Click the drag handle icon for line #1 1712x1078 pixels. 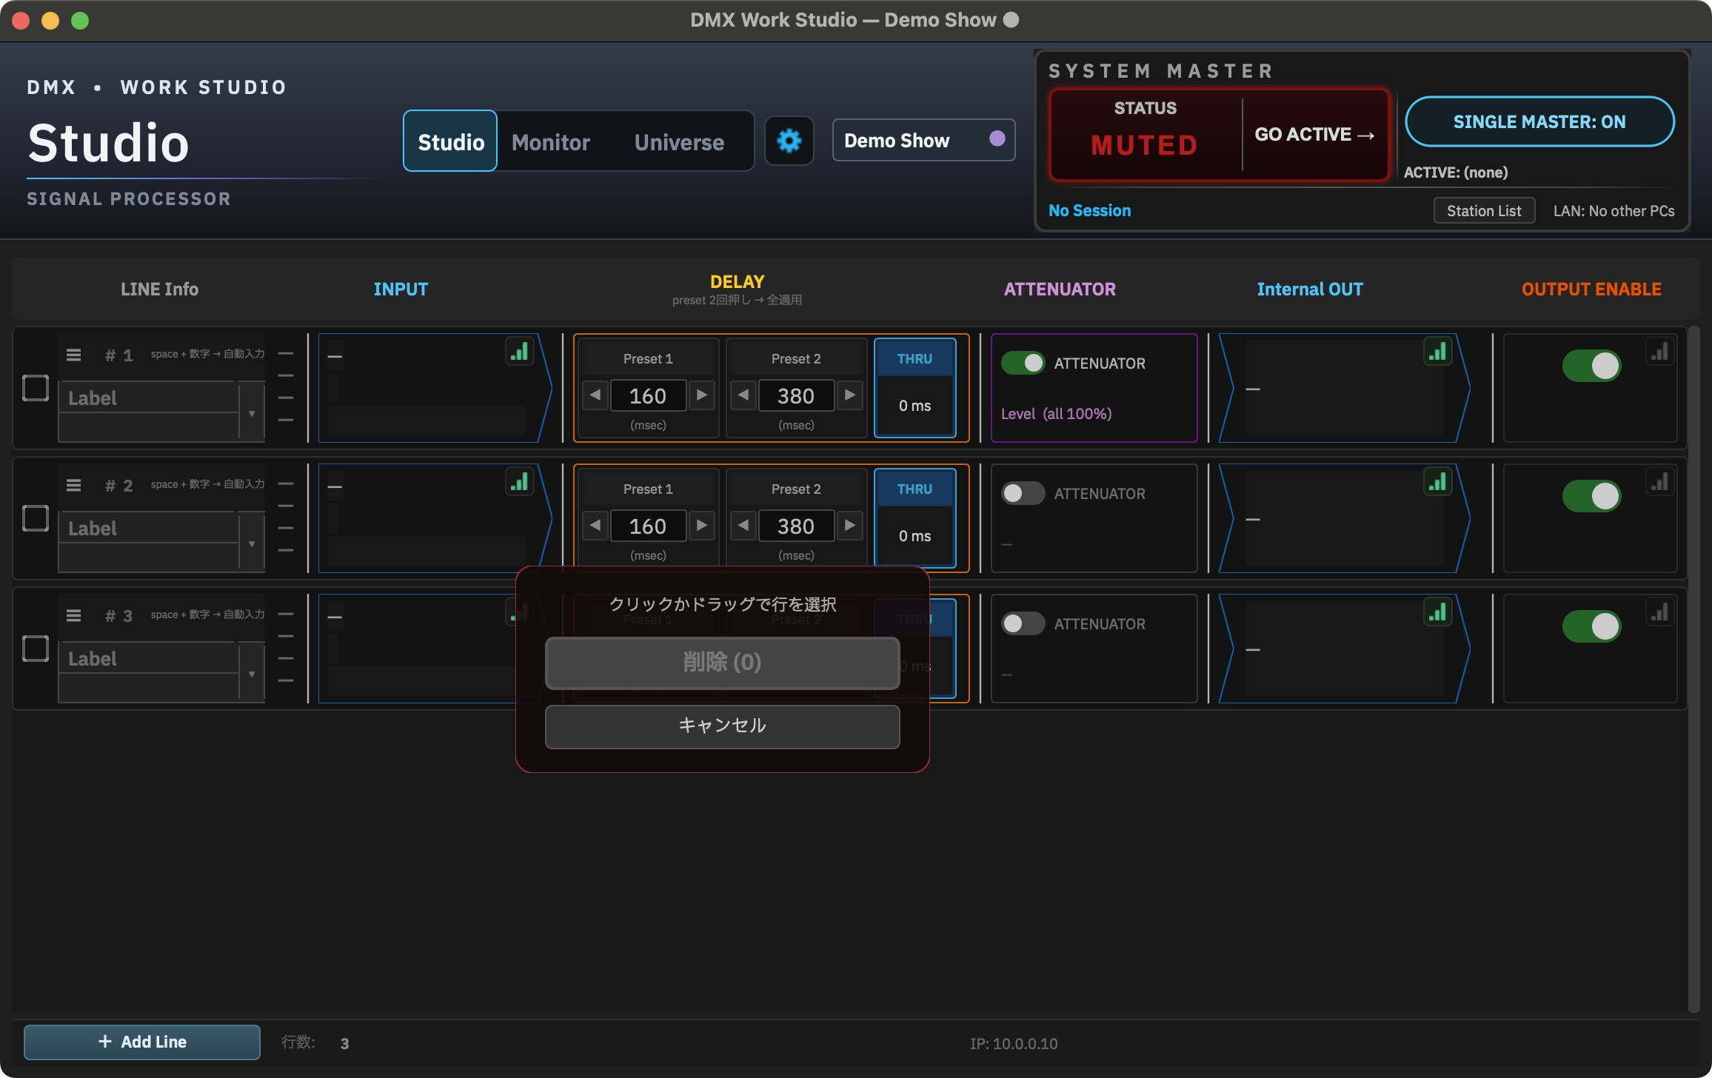[x=73, y=355]
